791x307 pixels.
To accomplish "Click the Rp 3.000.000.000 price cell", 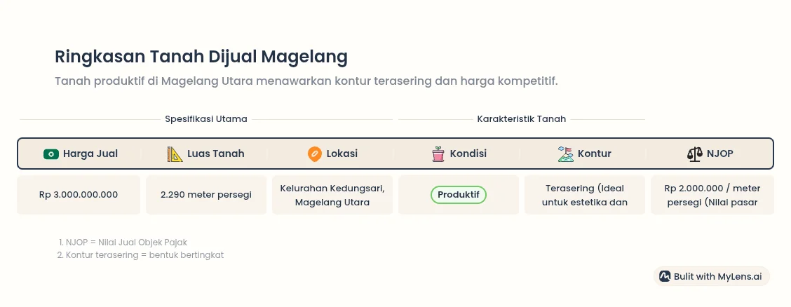I will point(79,195).
